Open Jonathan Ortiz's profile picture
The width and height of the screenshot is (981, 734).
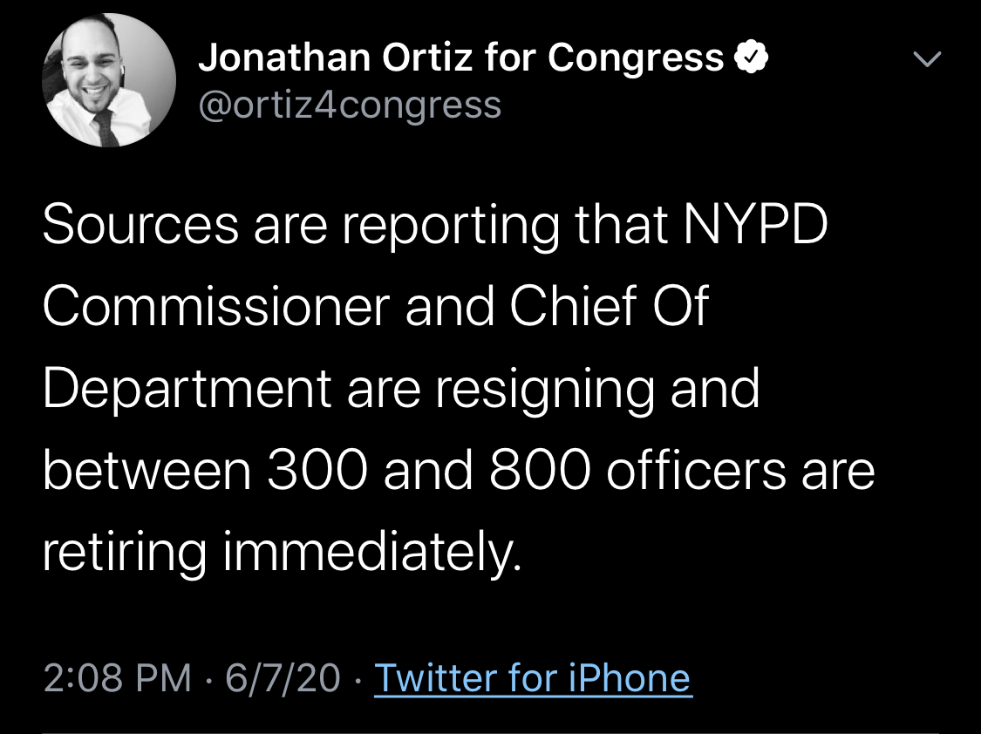coord(109,81)
